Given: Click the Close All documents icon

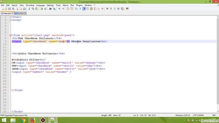Looking at the screenshot, I should coord(21,9).
